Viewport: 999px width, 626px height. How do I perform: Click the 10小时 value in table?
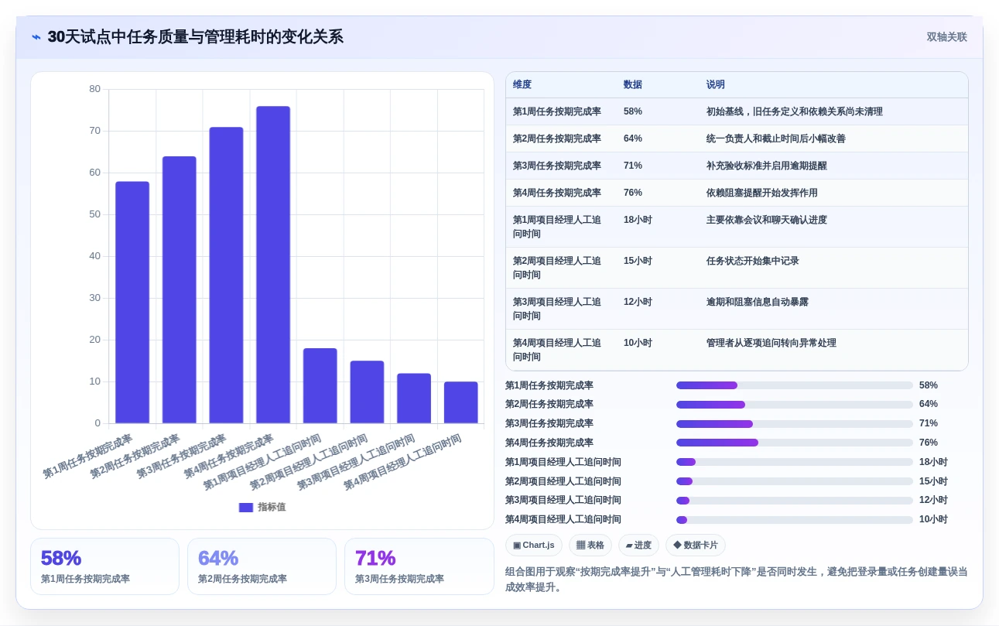[638, 343]
